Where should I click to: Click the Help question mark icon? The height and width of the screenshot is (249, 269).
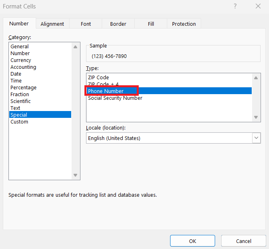click(x=235, y=6)
